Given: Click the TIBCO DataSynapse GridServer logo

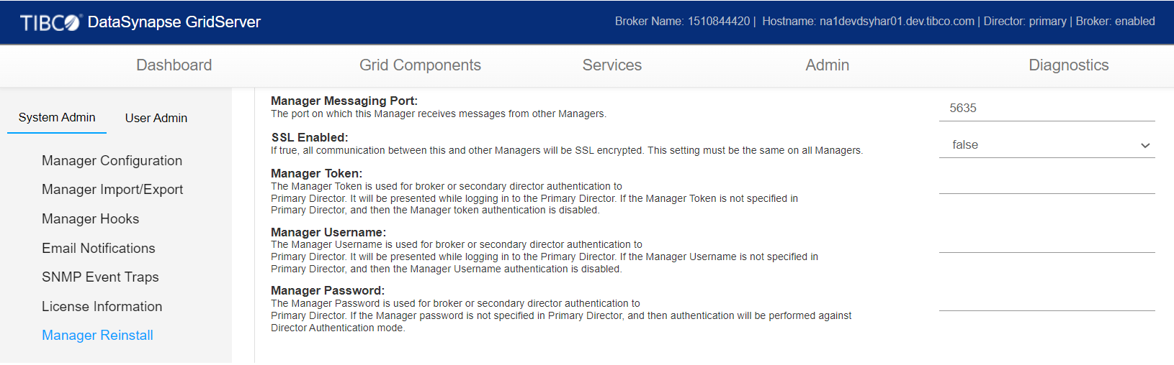Looking at the screenshot, I should point(140,22).
